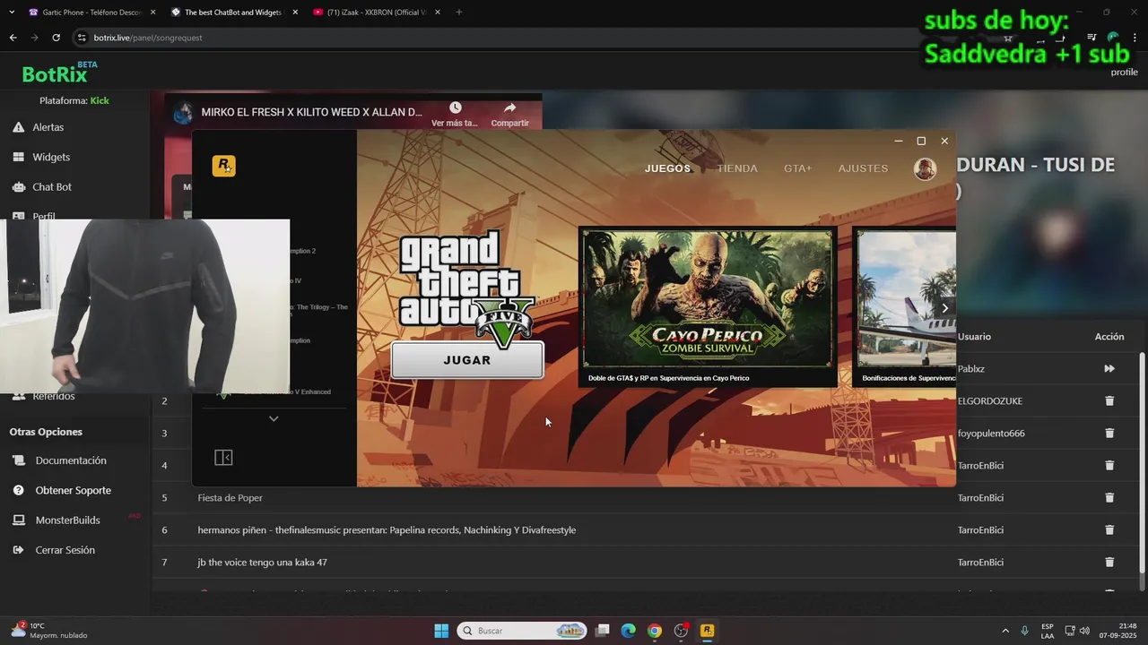Open the JUEGOS tab in Rockstar launcher
Screen dimensions: 1148x645
click(667, 168)
